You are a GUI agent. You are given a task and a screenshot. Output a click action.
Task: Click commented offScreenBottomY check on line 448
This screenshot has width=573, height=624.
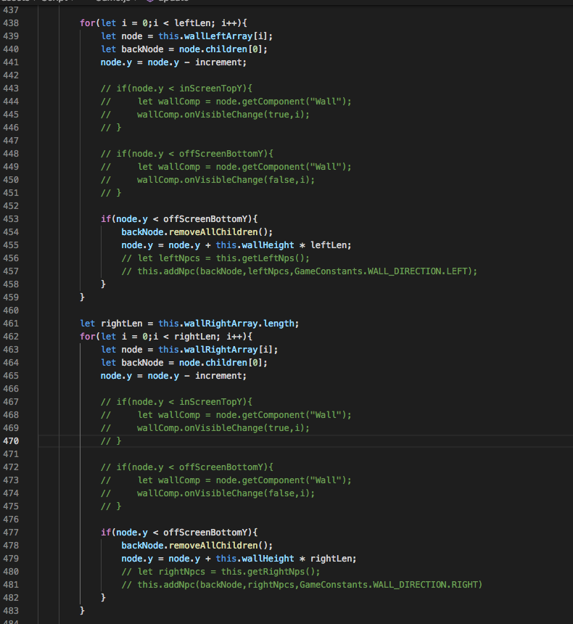coord(186,154)
